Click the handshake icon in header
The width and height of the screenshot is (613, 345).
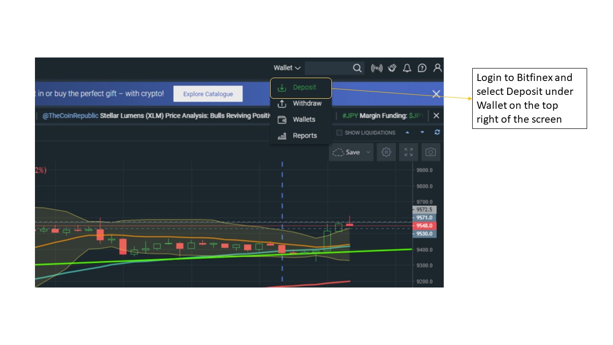tap(392, 68)
